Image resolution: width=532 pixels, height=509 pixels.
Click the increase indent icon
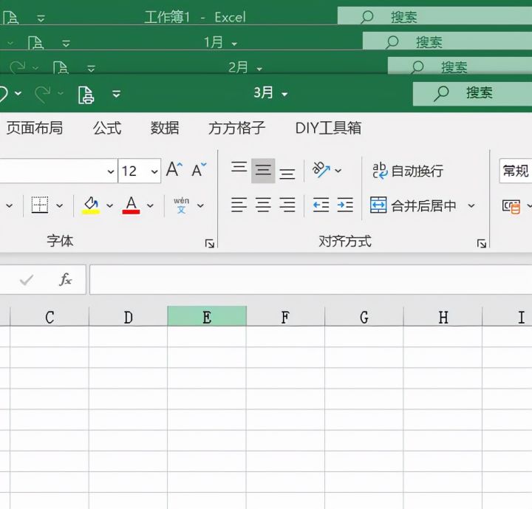coord(345,205)
